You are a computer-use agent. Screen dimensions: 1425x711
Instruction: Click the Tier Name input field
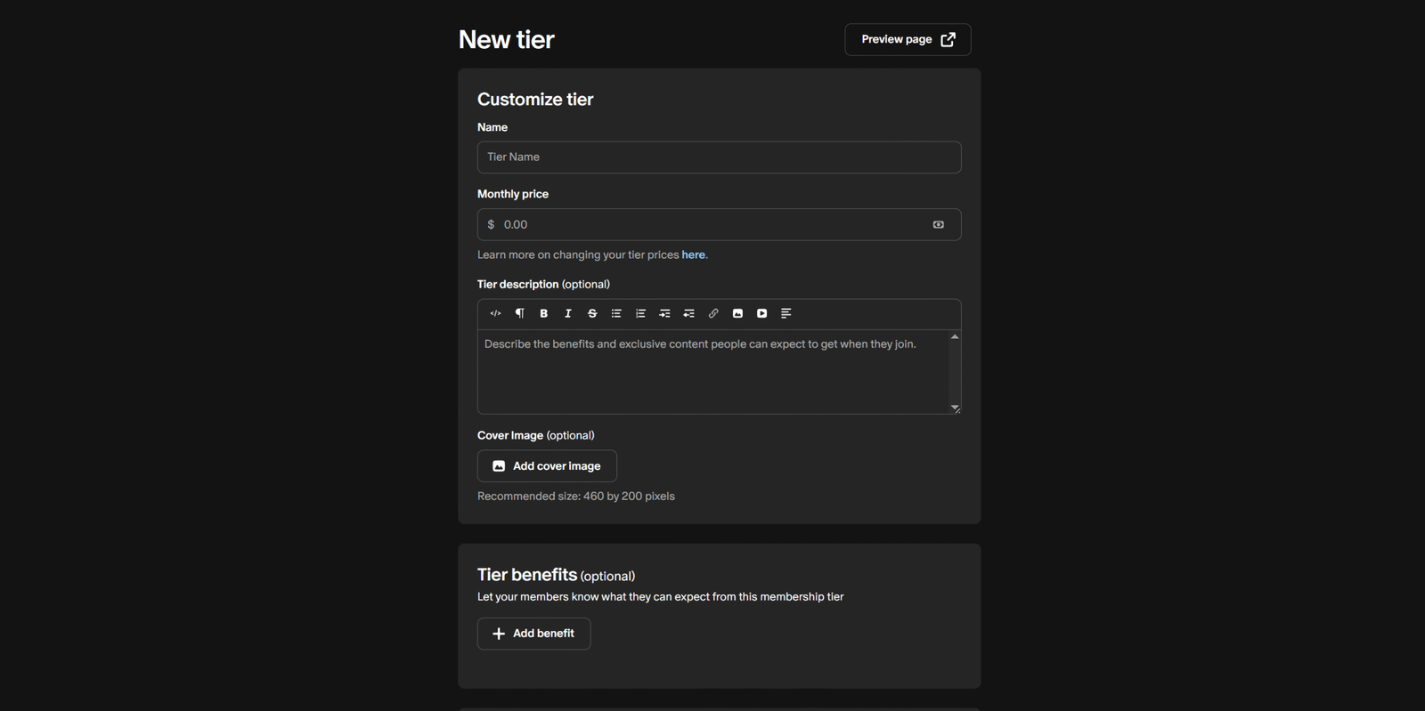(719, 158)
